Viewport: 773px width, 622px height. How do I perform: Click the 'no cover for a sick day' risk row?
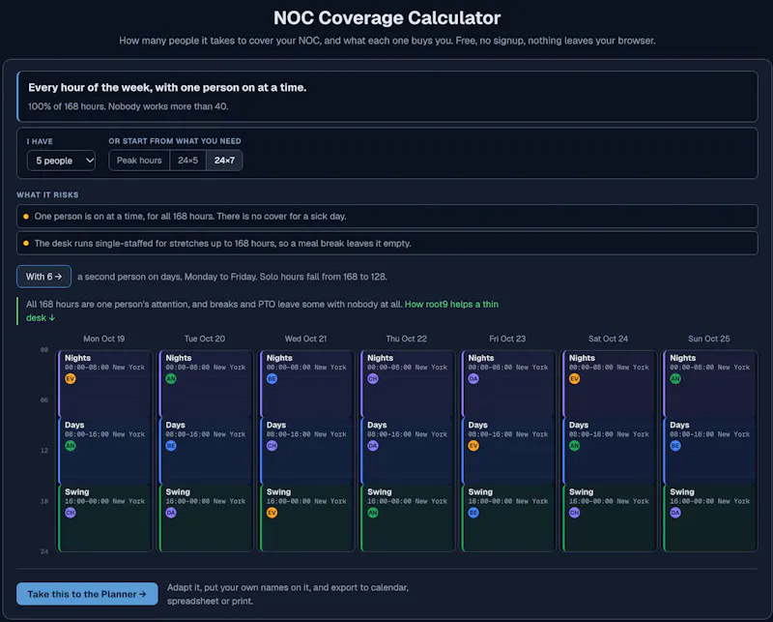pos(387,217)
